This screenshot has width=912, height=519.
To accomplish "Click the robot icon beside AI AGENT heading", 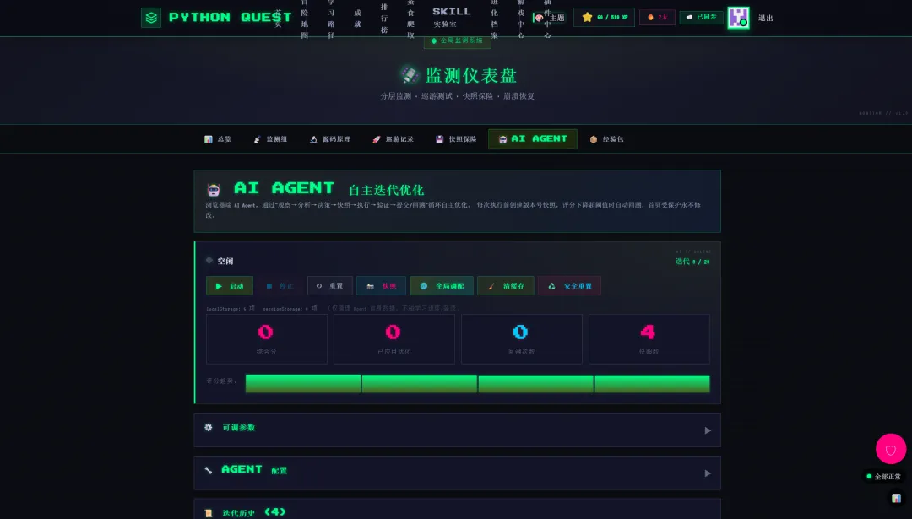I will click(214, 190).
